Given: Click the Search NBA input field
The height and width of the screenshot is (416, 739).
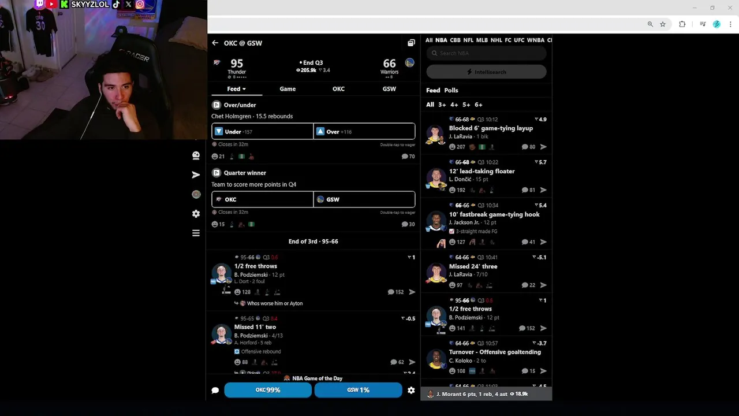Looking at the screenshot, I should (486, 53).
